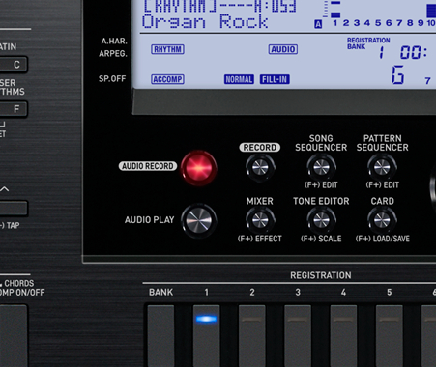This screenshot has height=367, width=436.
Task: Hit the red AUDIO RECORD button
Action: [x=199, y=168]
